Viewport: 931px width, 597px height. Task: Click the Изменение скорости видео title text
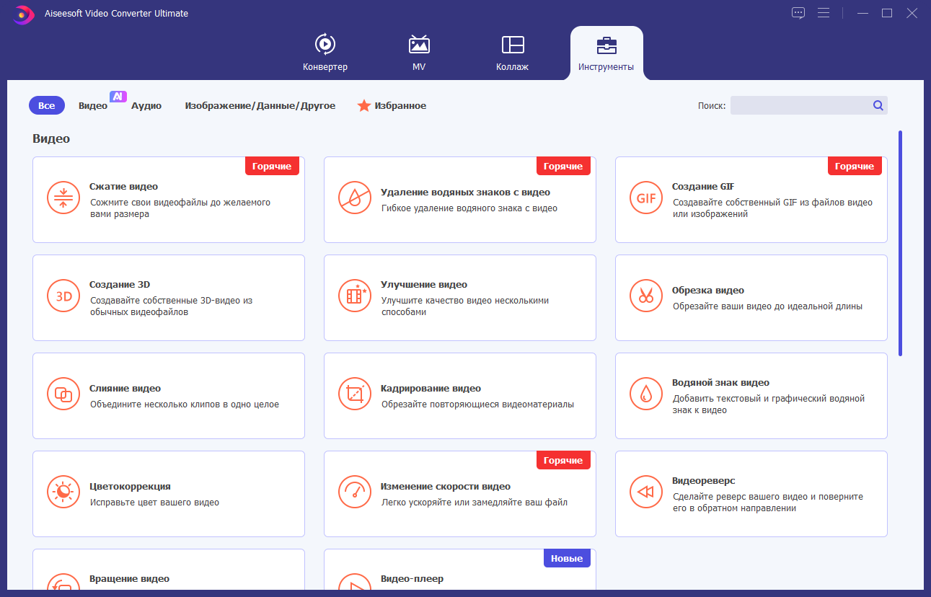pyautogui.click(x=446, y=487)
